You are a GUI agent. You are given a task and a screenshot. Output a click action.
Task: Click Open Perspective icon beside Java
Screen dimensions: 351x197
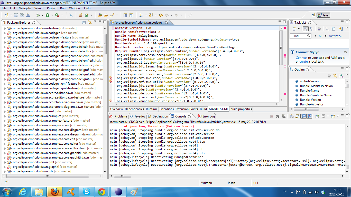[313, 15]
